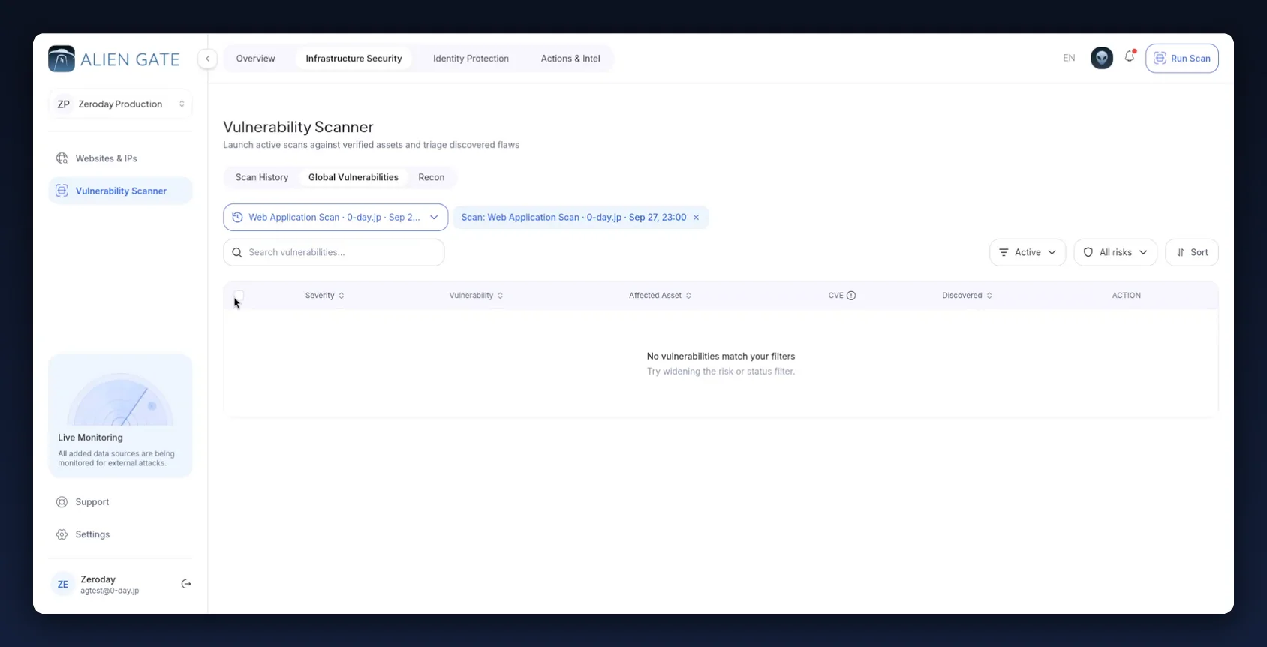
Task: Click the Settings gear icon
Action: (x=62, y=534)
